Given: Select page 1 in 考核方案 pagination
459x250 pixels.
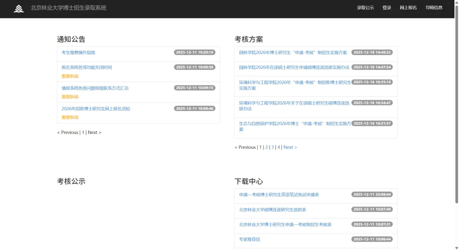Looking at the screenshot, I should coord(260,147).
